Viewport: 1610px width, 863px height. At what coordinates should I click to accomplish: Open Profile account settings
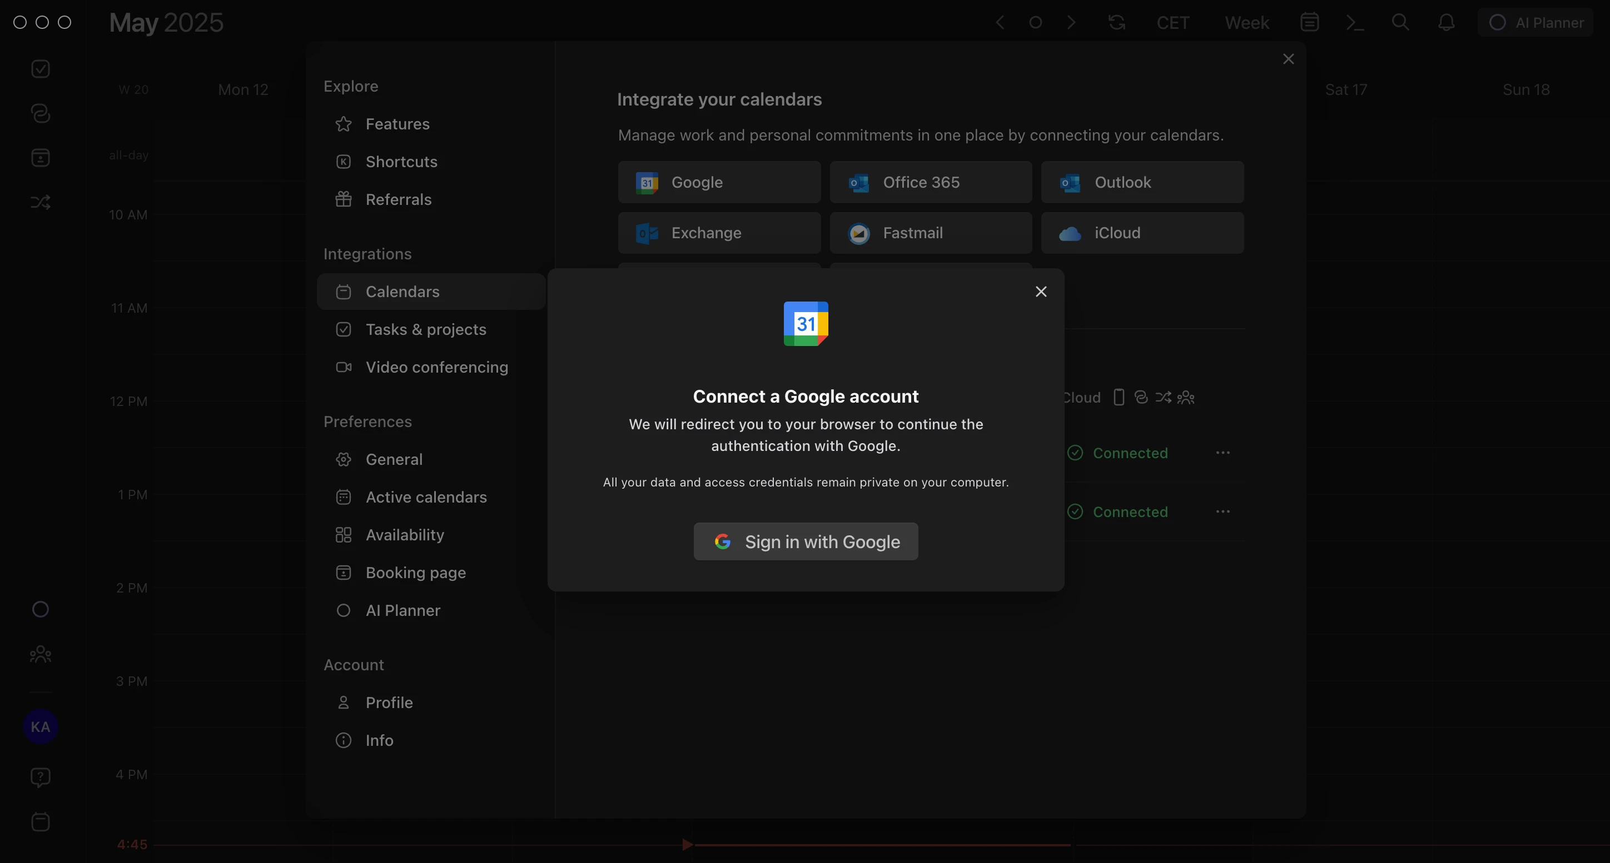[x=431, y=703]
